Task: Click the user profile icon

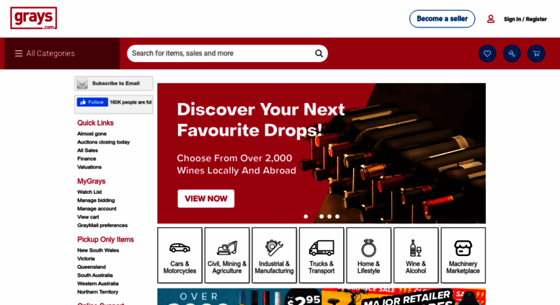Action: pyautogui.click(x=491, y=19)
